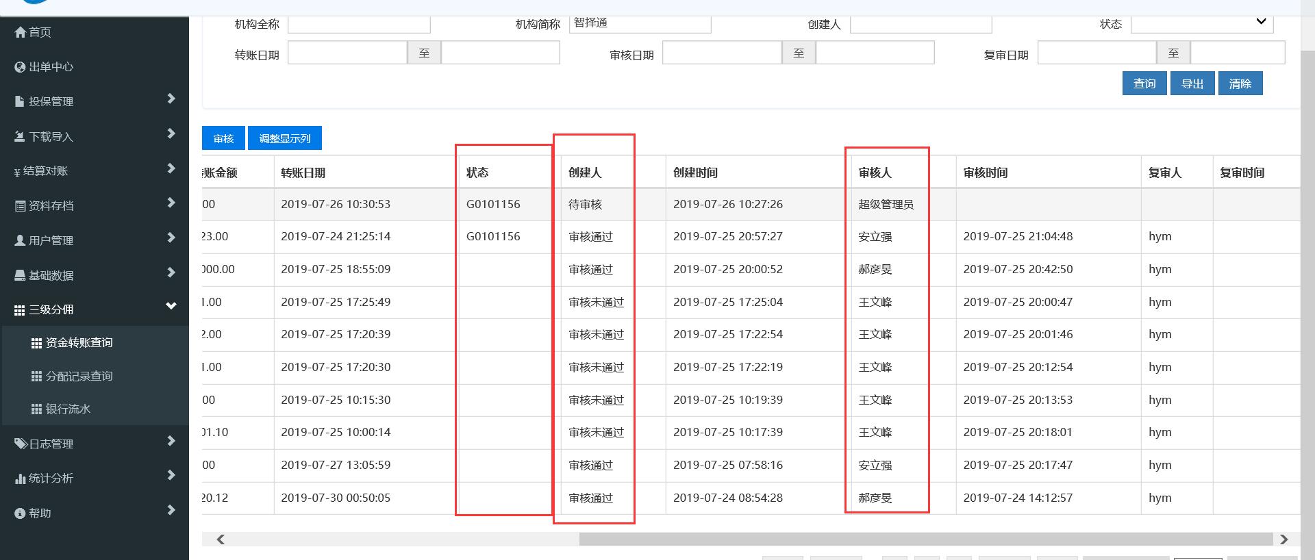
Task: Open 出单中心 from the sidebar
Action: pos(51,67)
